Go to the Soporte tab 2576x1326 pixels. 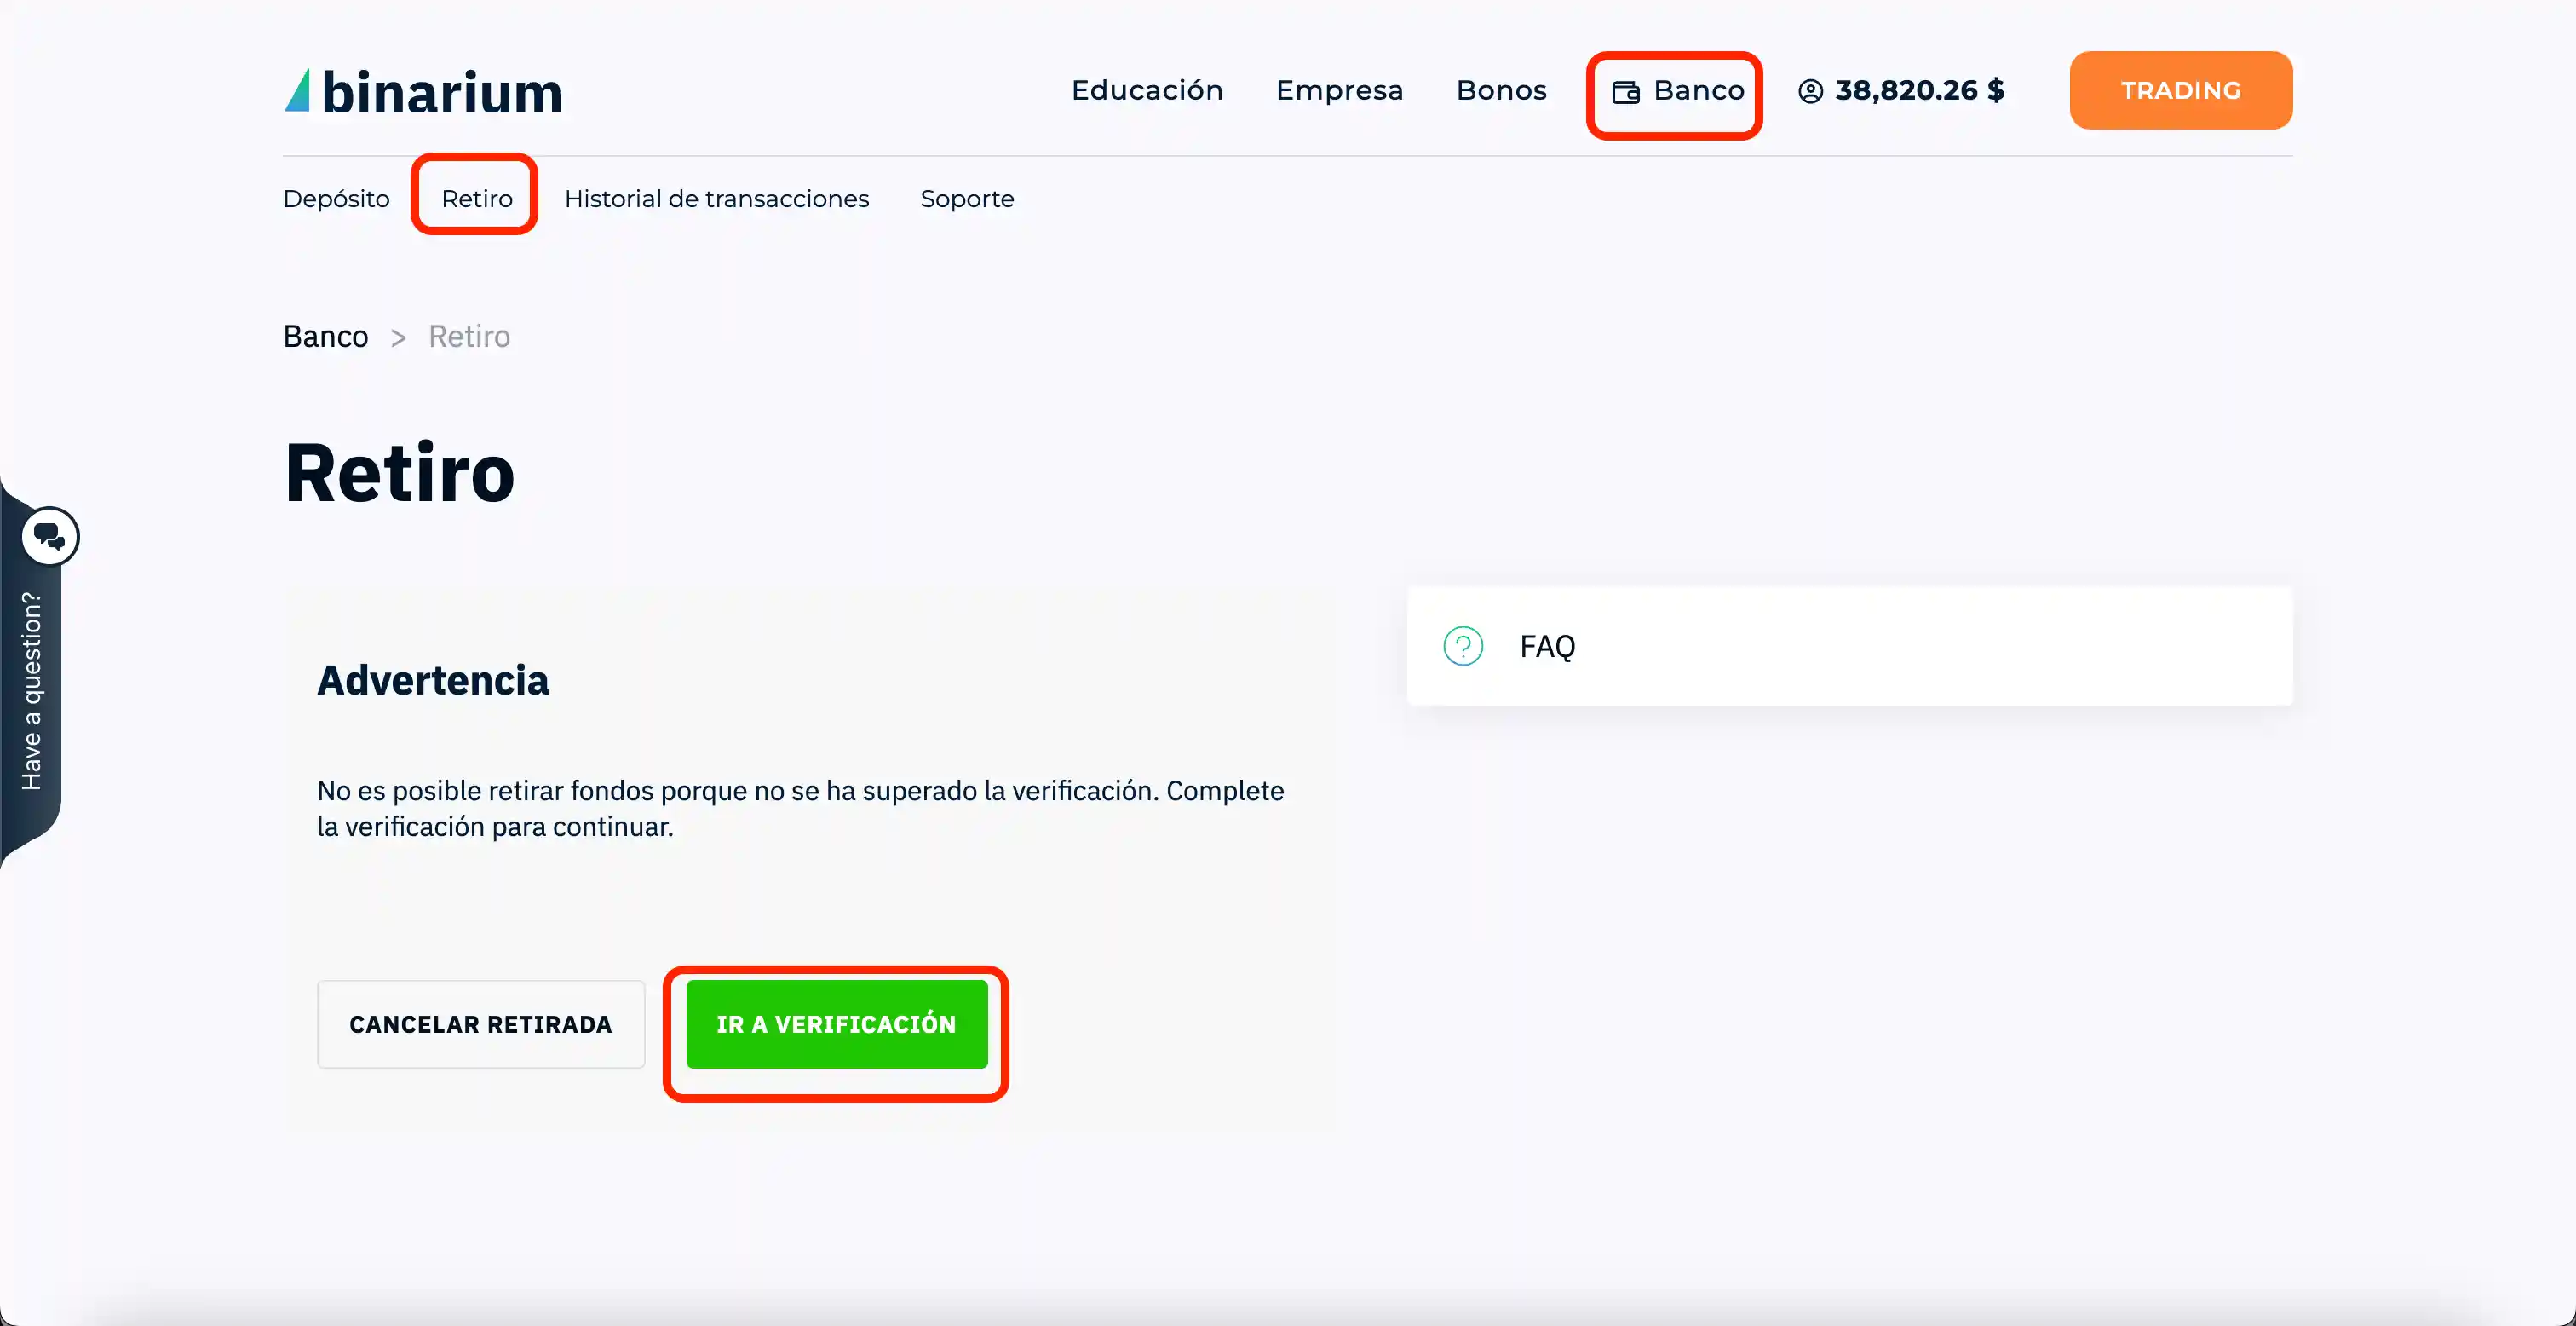[x=967, y=199]
